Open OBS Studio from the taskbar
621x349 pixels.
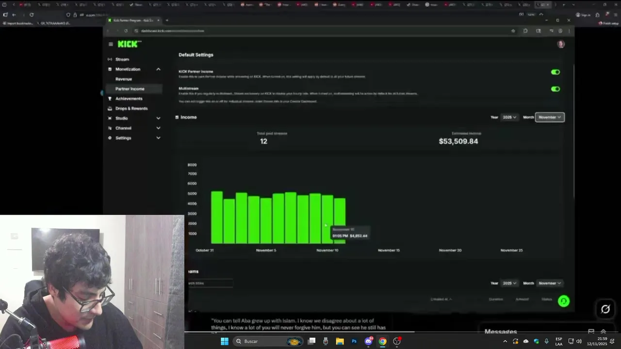point(397,341)
